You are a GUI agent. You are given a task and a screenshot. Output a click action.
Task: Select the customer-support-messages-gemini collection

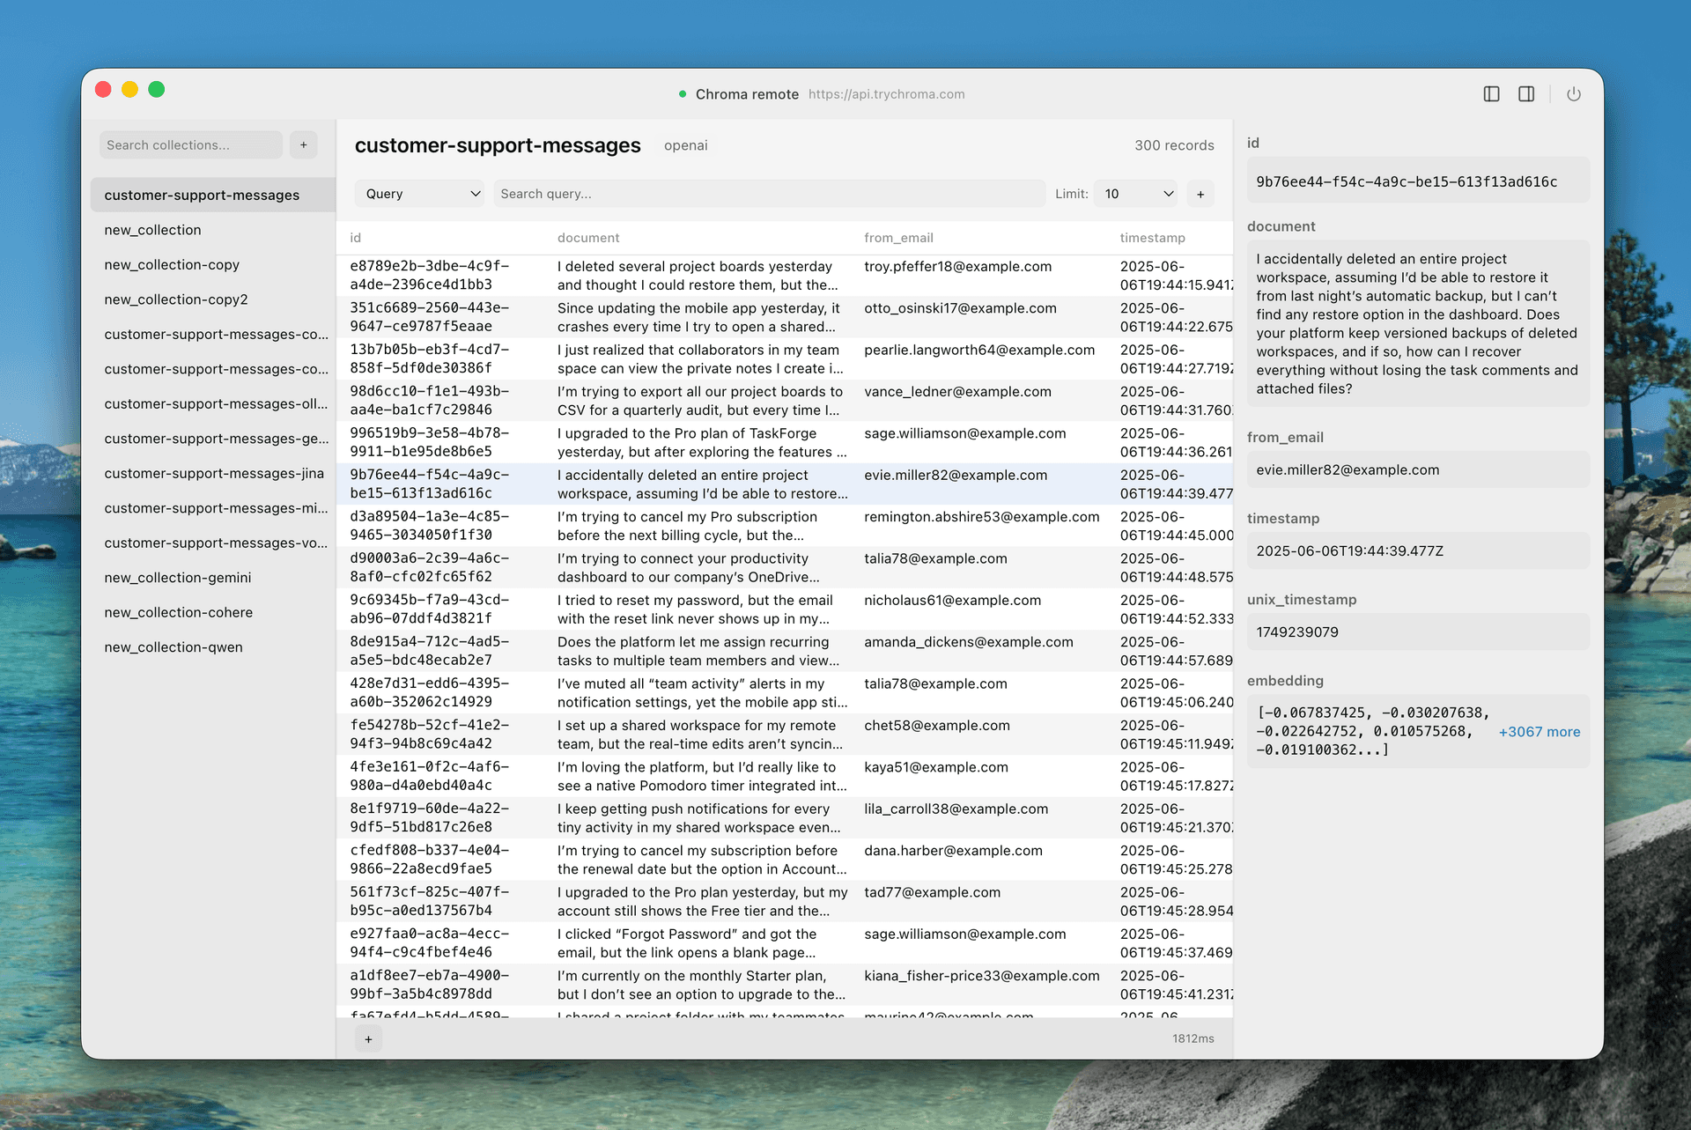click(x=216, y=439)
